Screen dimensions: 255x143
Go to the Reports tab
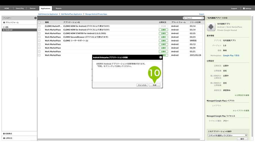click(59, 8)
